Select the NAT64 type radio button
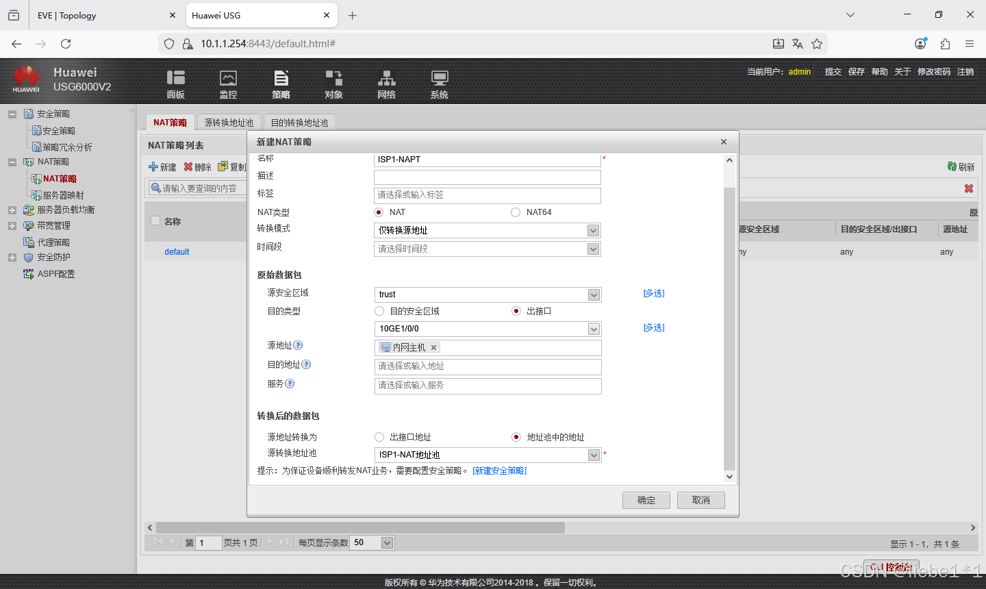The image size is (986, 589). (x=516, y=212)
